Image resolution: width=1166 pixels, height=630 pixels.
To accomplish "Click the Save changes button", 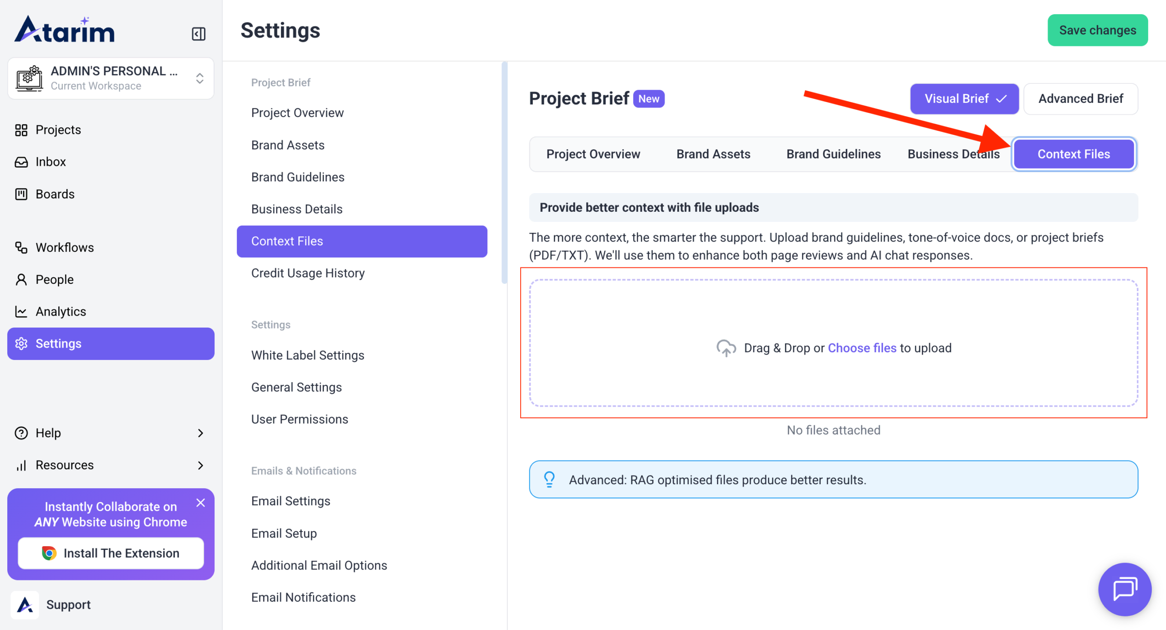I will [x=1097, y=30].
